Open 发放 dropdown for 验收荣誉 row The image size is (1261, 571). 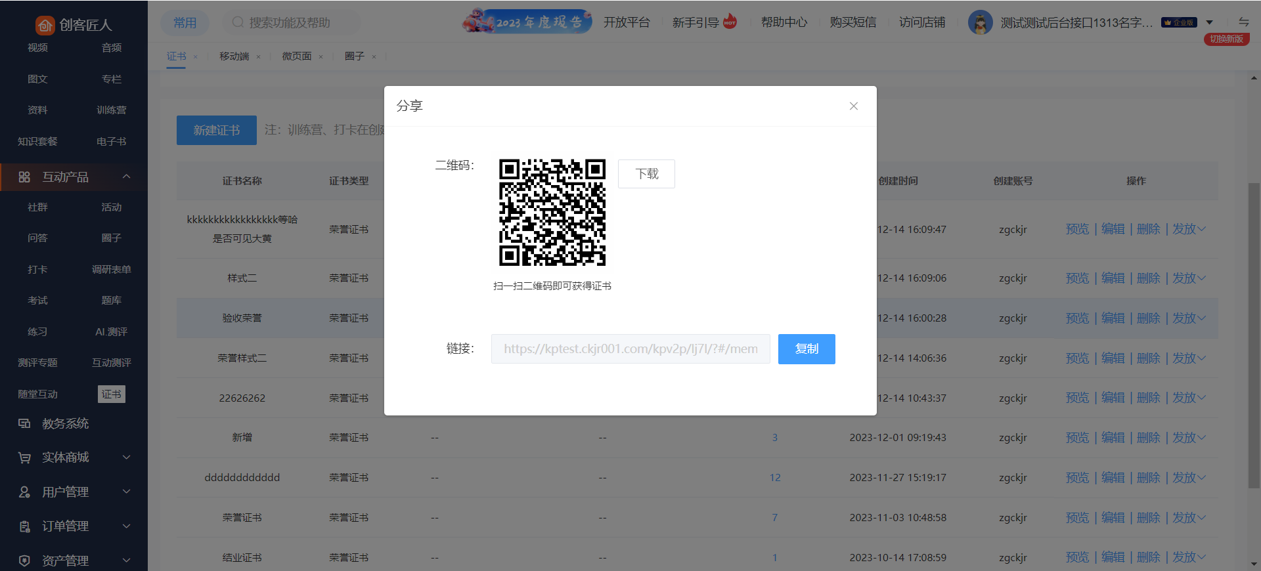coord(1189,318)
